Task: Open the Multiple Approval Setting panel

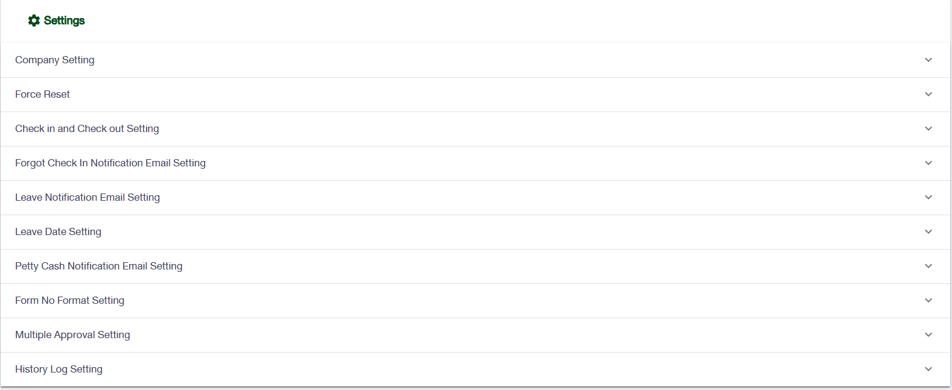Action: [72, 335]
